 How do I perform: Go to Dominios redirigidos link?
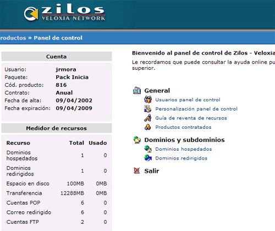click(182, 158)
